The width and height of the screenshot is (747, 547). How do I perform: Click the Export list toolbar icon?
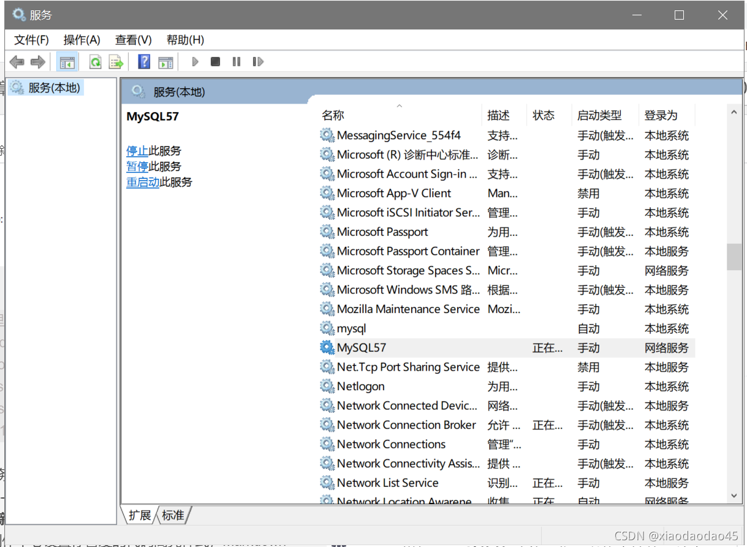(x=116, y=62)
